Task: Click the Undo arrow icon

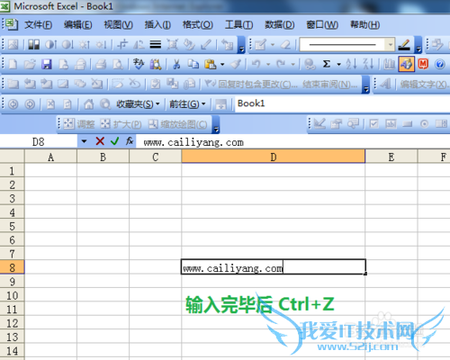Action: coord(256,64)
